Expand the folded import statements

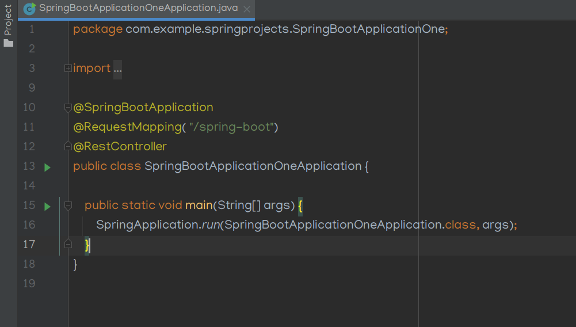(68, 68)
